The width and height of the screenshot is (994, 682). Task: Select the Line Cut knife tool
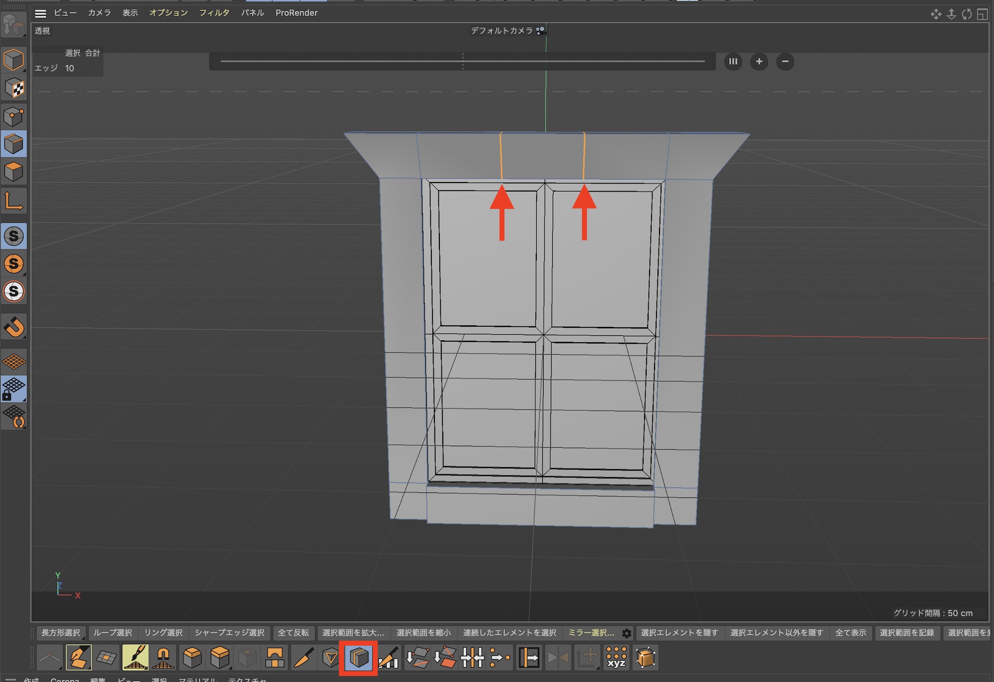click(x=303, y=658)
